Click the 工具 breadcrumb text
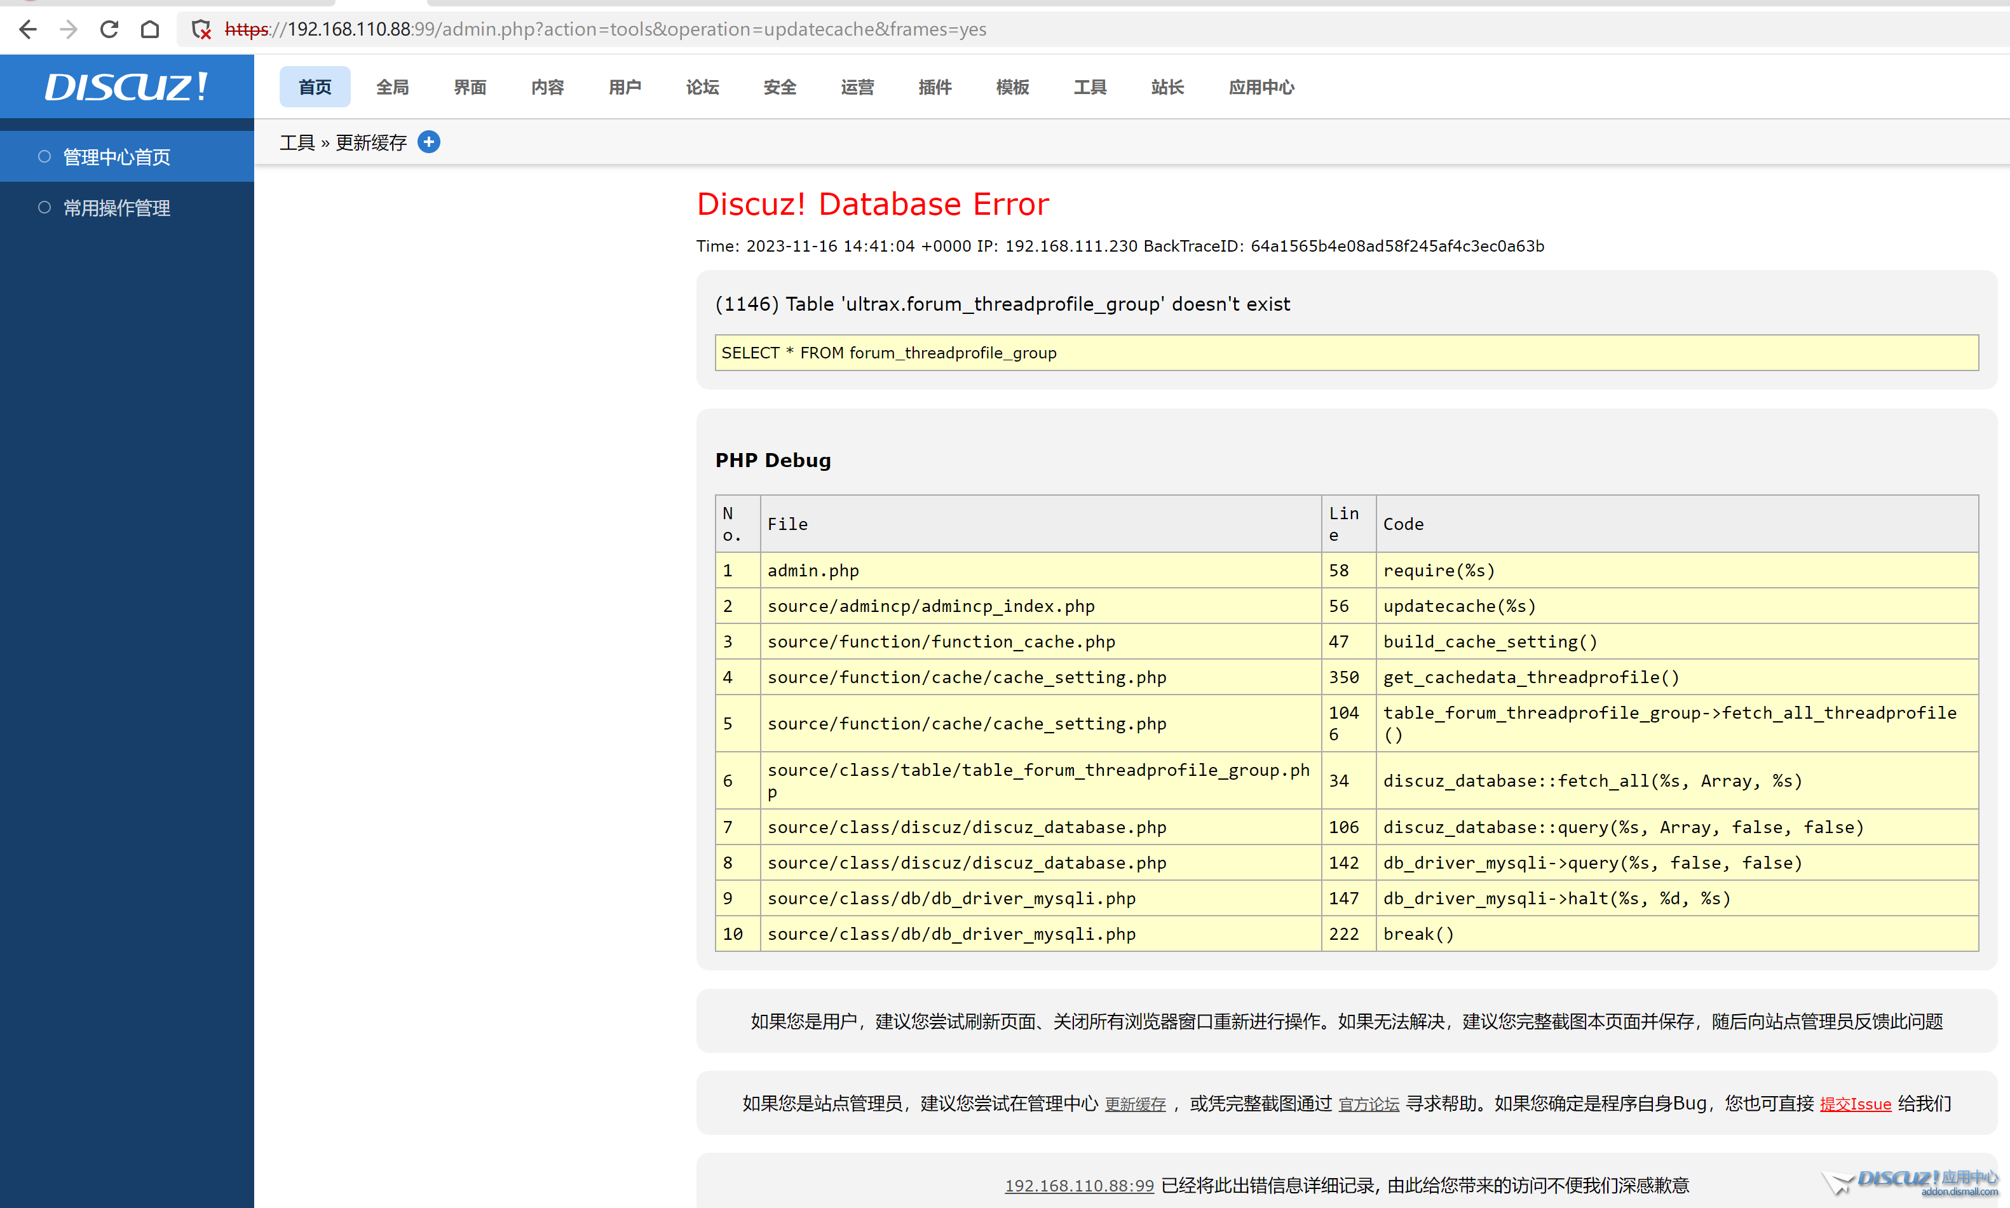 pyautogui.click(x=297, y=142)
